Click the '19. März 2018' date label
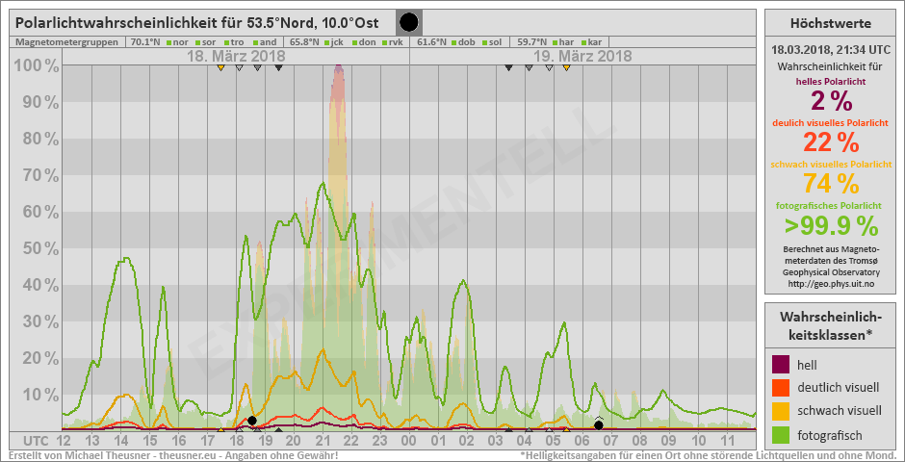 point(582,57)
